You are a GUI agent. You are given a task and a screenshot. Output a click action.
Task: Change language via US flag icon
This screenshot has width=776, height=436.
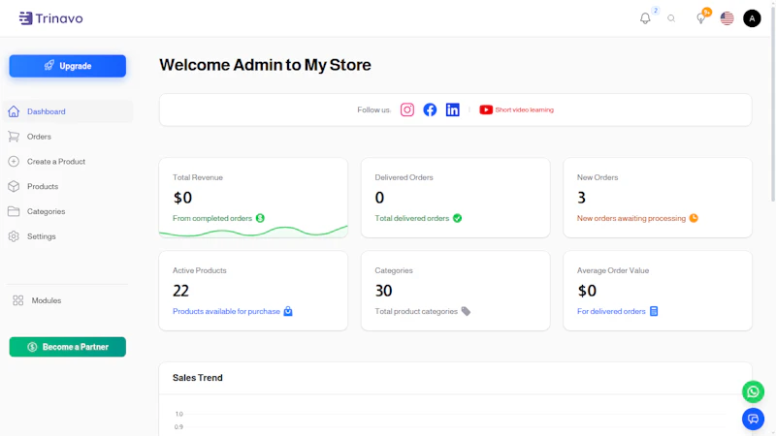tap(727, 18)
